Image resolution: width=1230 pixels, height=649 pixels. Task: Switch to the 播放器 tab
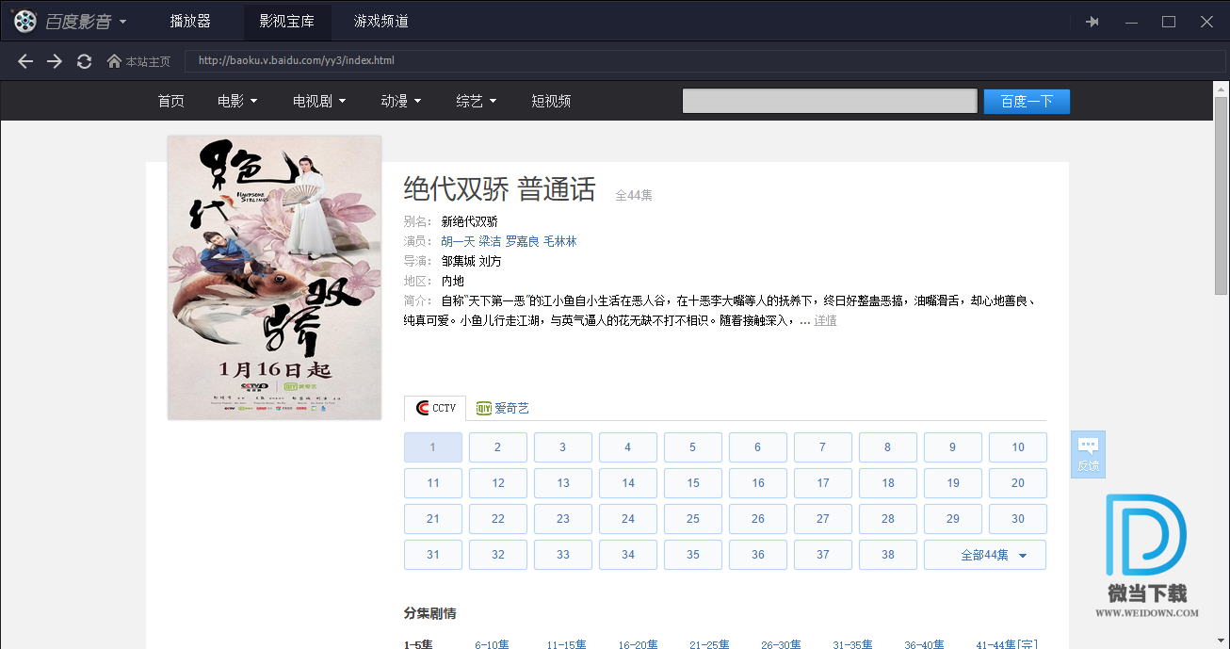coord(190,22)
